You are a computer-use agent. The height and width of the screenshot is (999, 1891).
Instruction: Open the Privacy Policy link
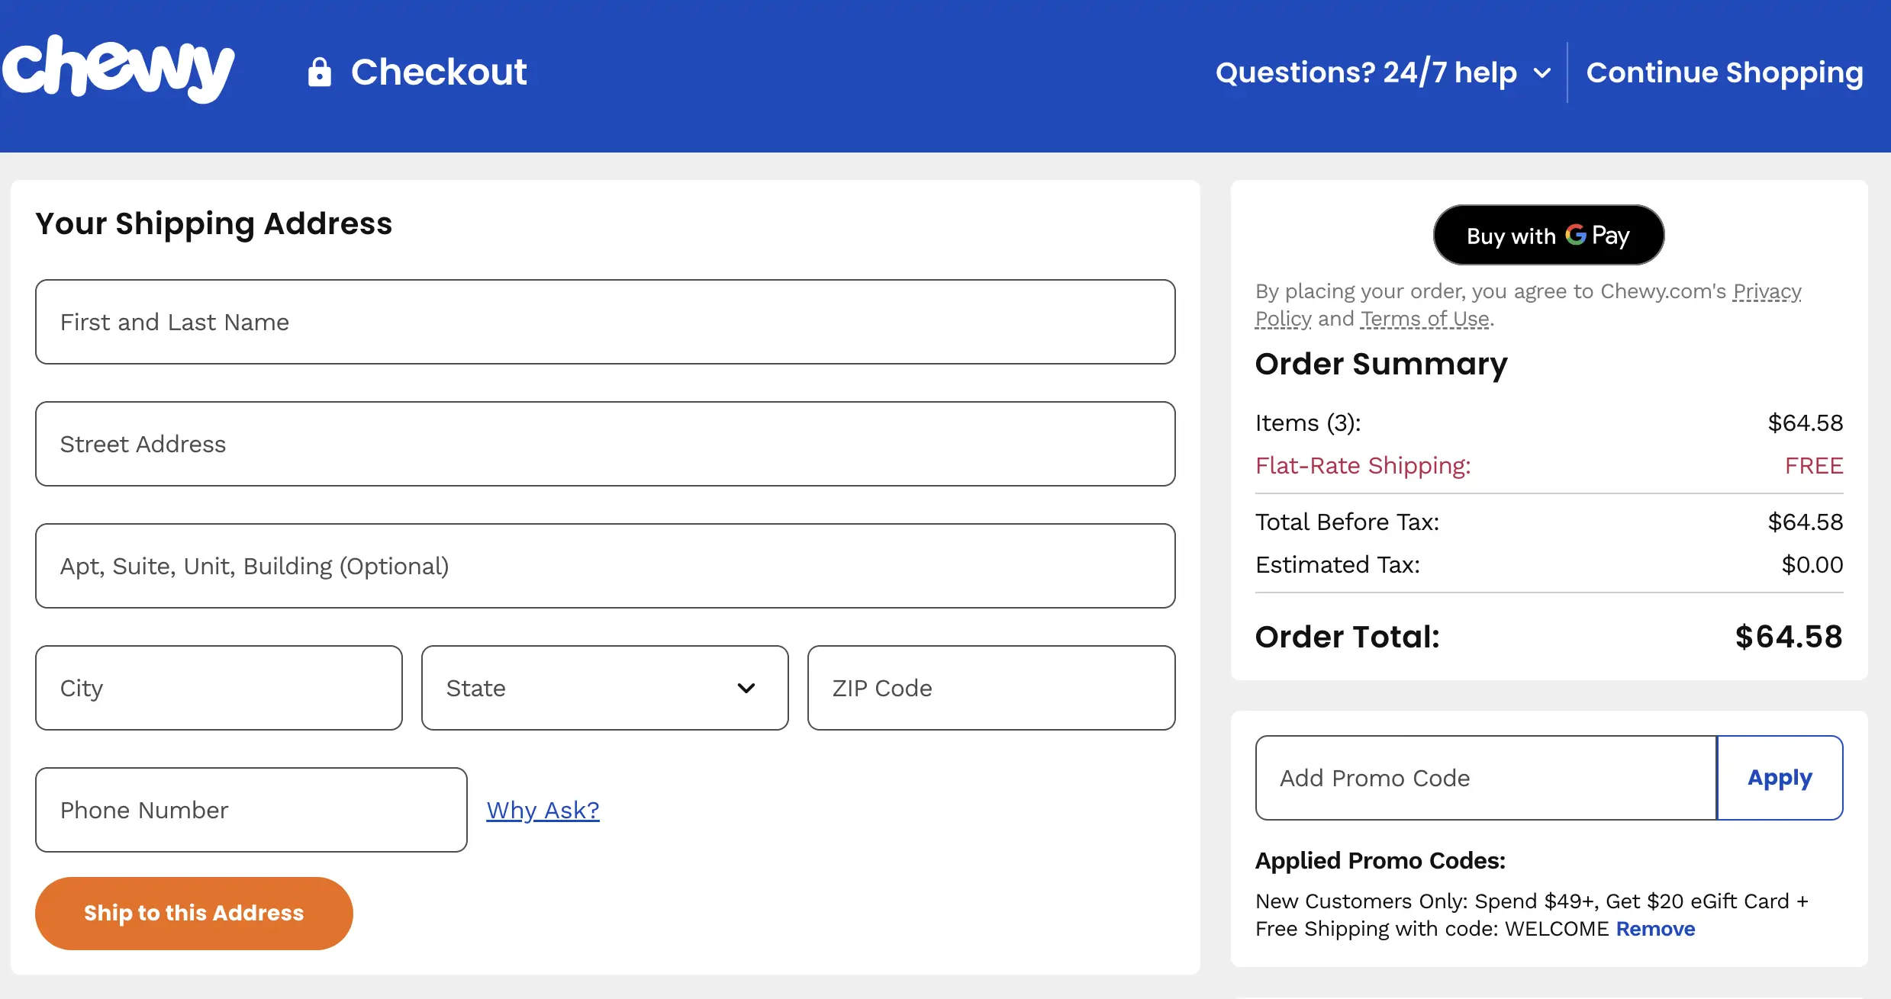1766,291
